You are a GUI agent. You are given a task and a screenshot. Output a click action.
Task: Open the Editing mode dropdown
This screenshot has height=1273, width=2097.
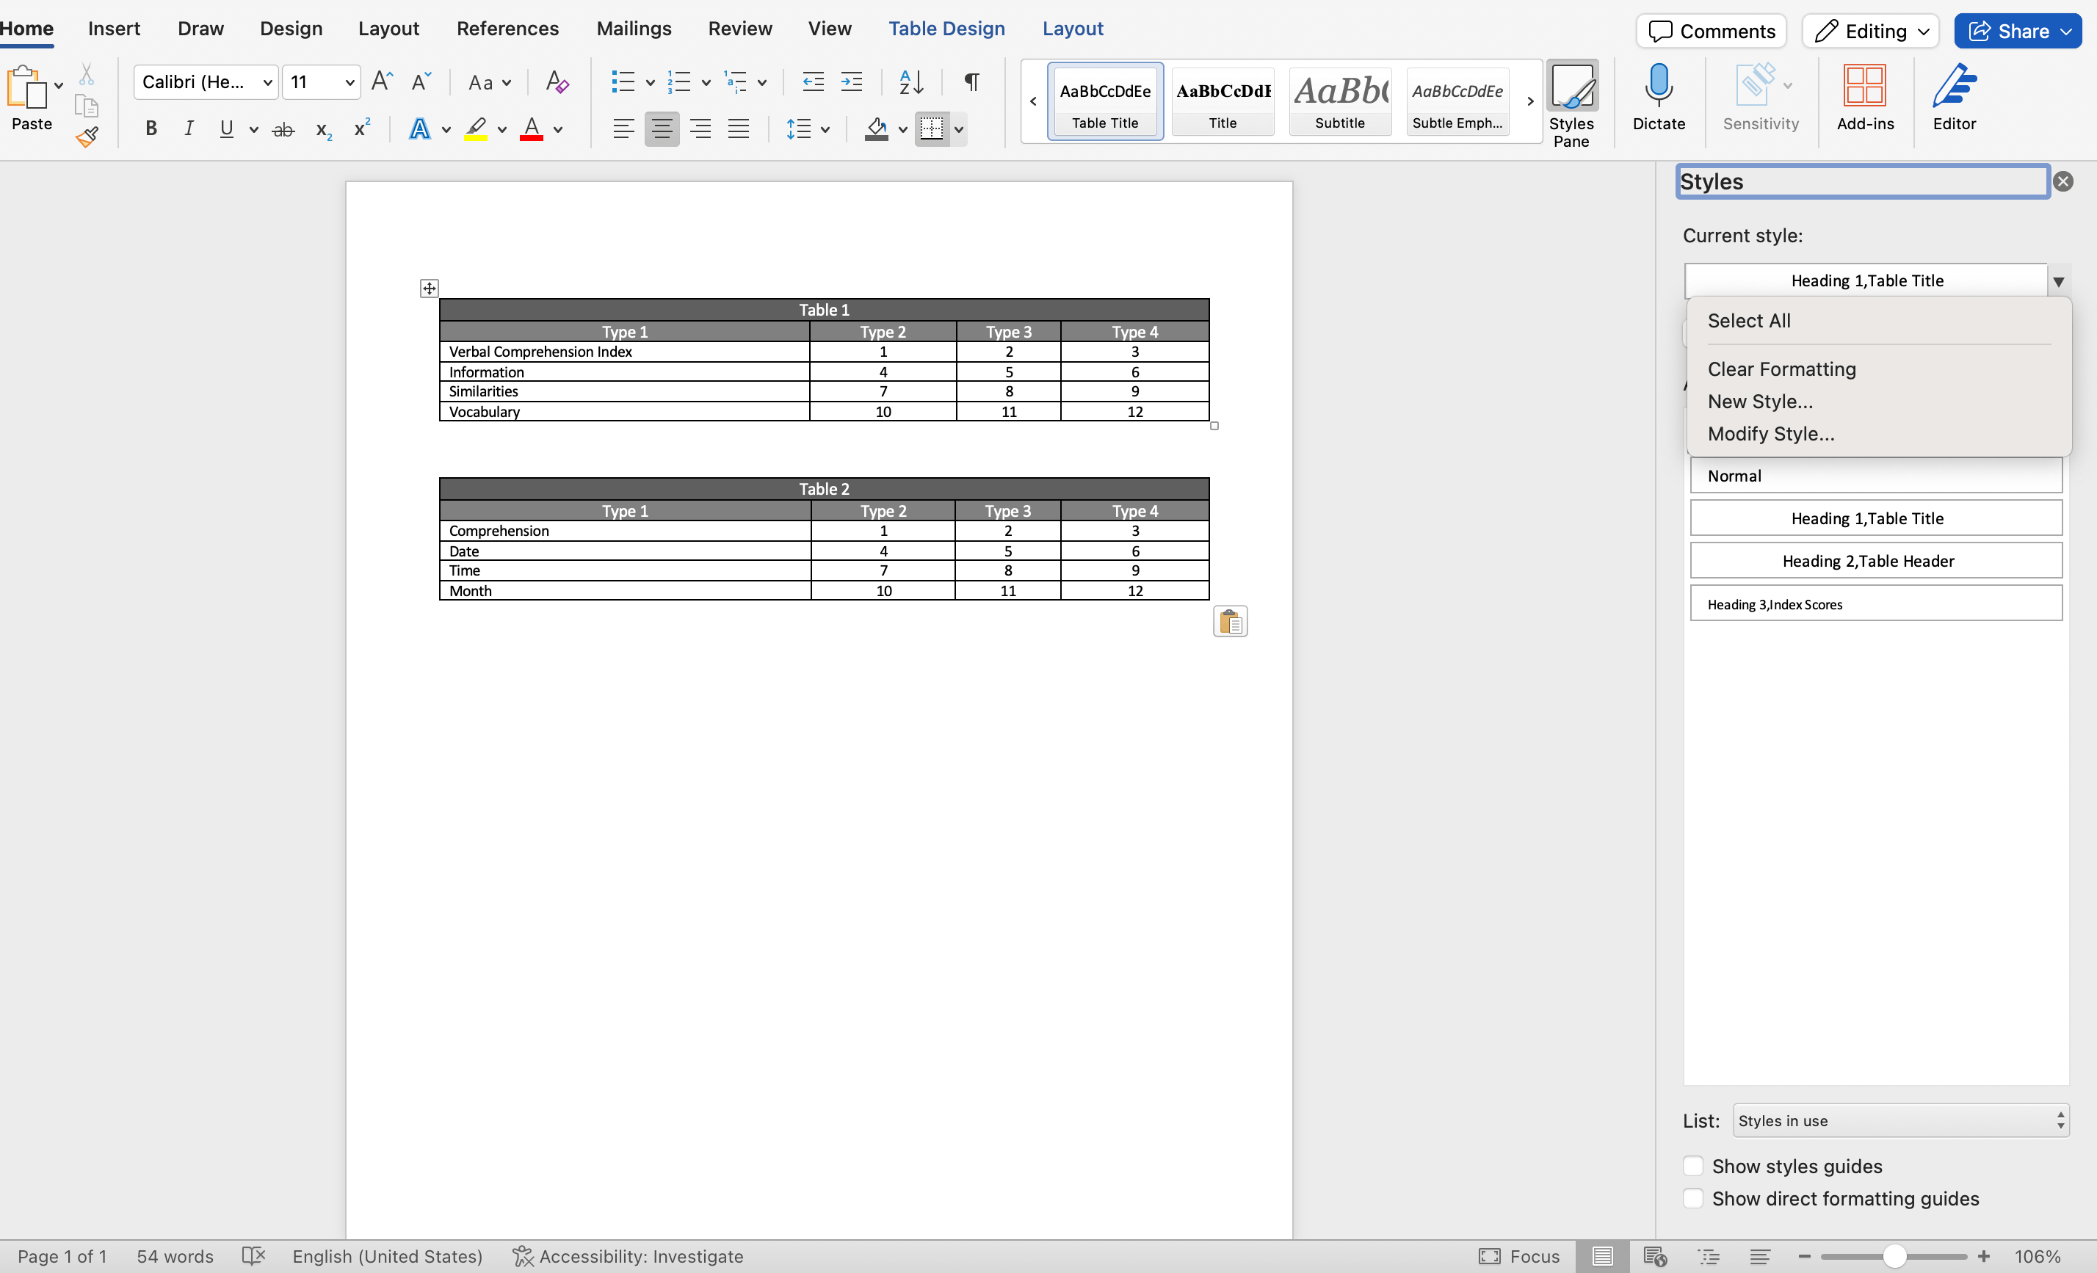(x=1871, y=32)
